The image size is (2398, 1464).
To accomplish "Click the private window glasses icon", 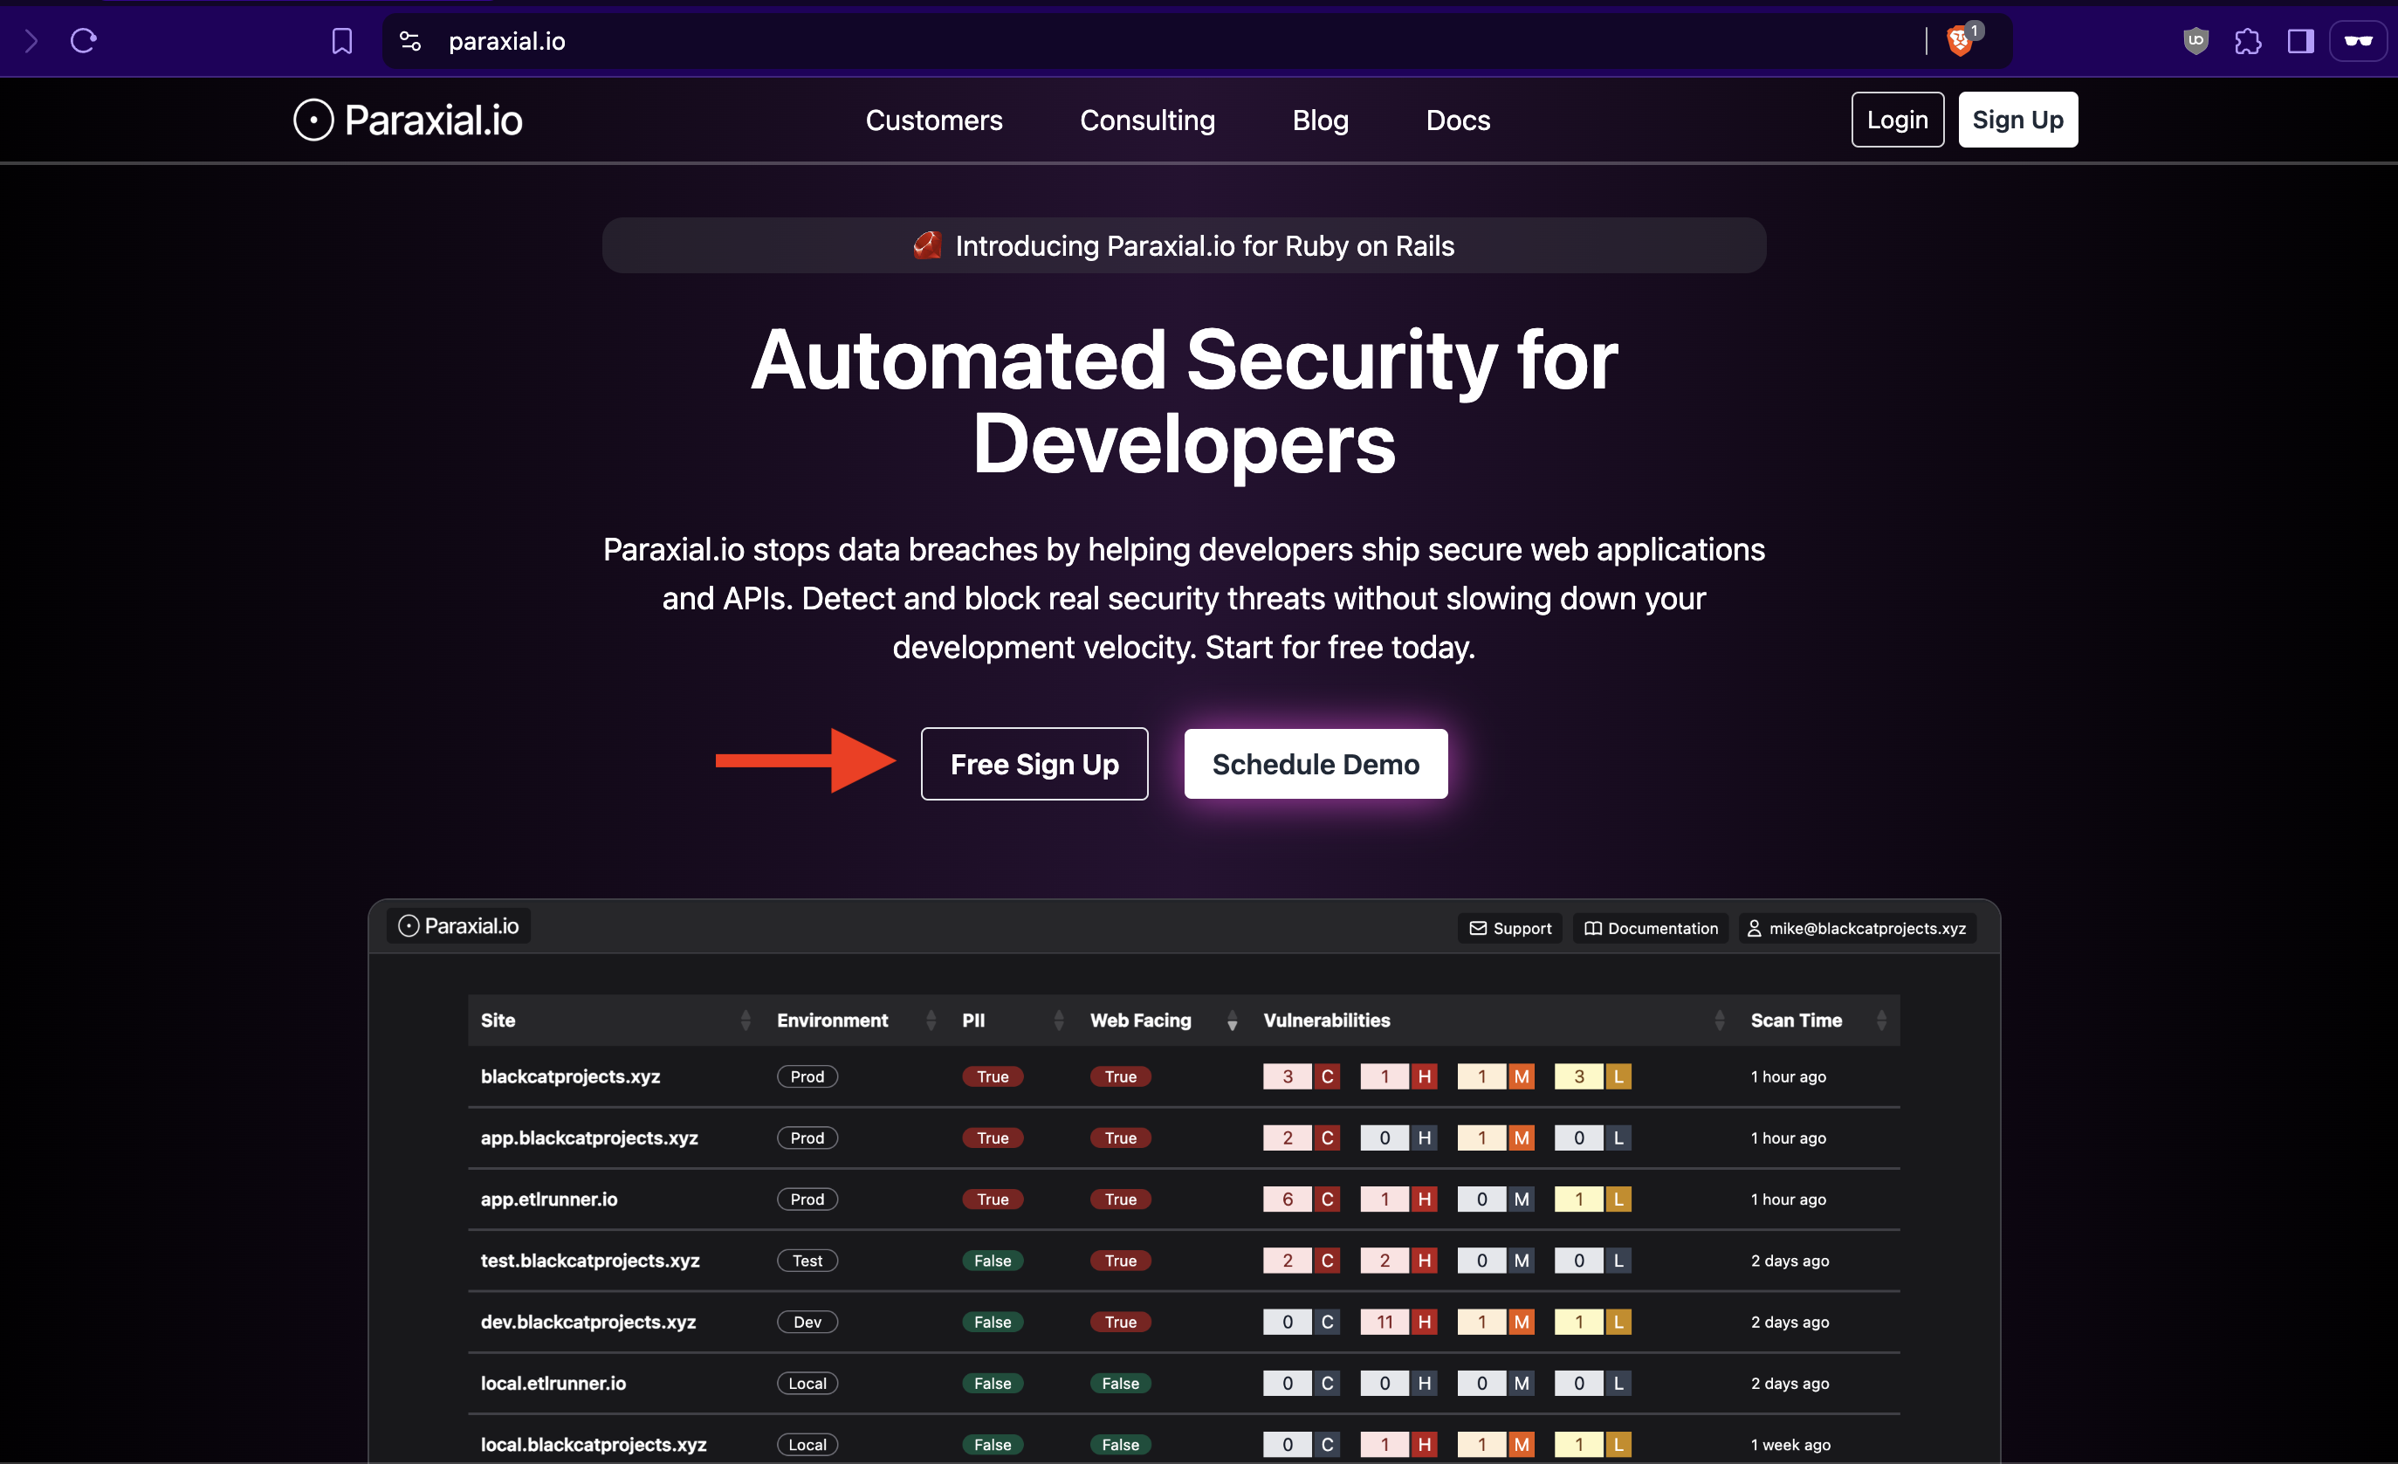I will tap(2358, 41).
